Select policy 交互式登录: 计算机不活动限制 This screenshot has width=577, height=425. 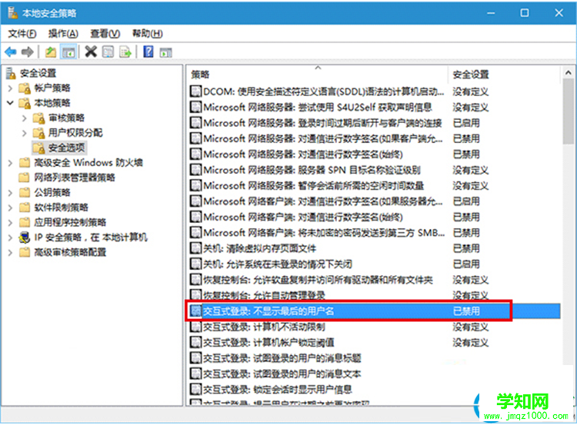click(264, 327)
